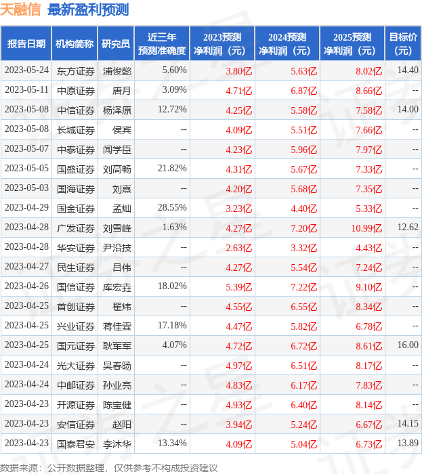Click institution 中信证券

point(76,110)
